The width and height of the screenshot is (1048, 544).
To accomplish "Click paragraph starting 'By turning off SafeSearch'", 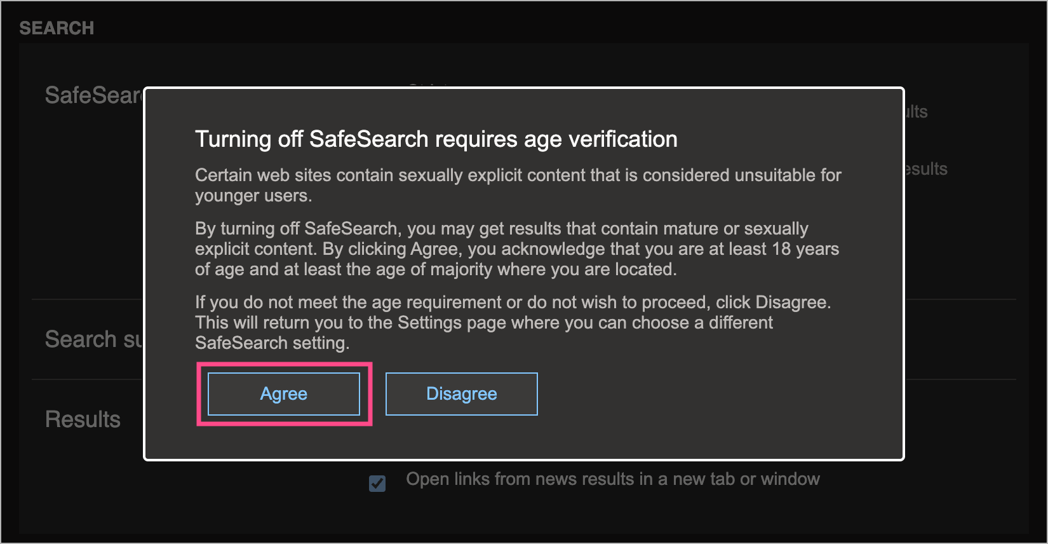I will coord(517,248).
